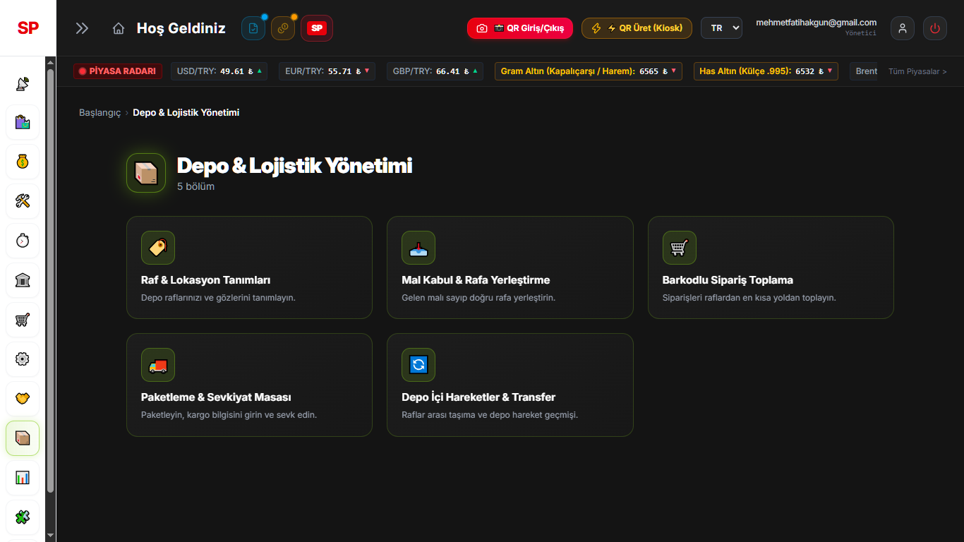
Task: Select the active package box sidebar icon
Action: (x=23, y=438)
